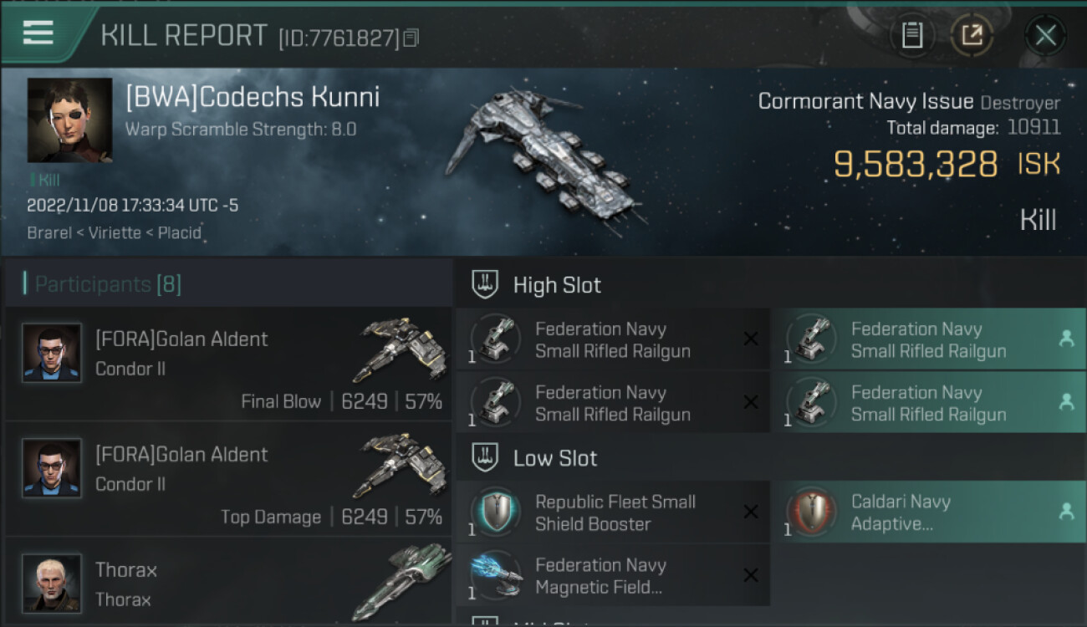The image size is (1087, 627).
Task: View the Thorax participant portrait
Action: 52,583
